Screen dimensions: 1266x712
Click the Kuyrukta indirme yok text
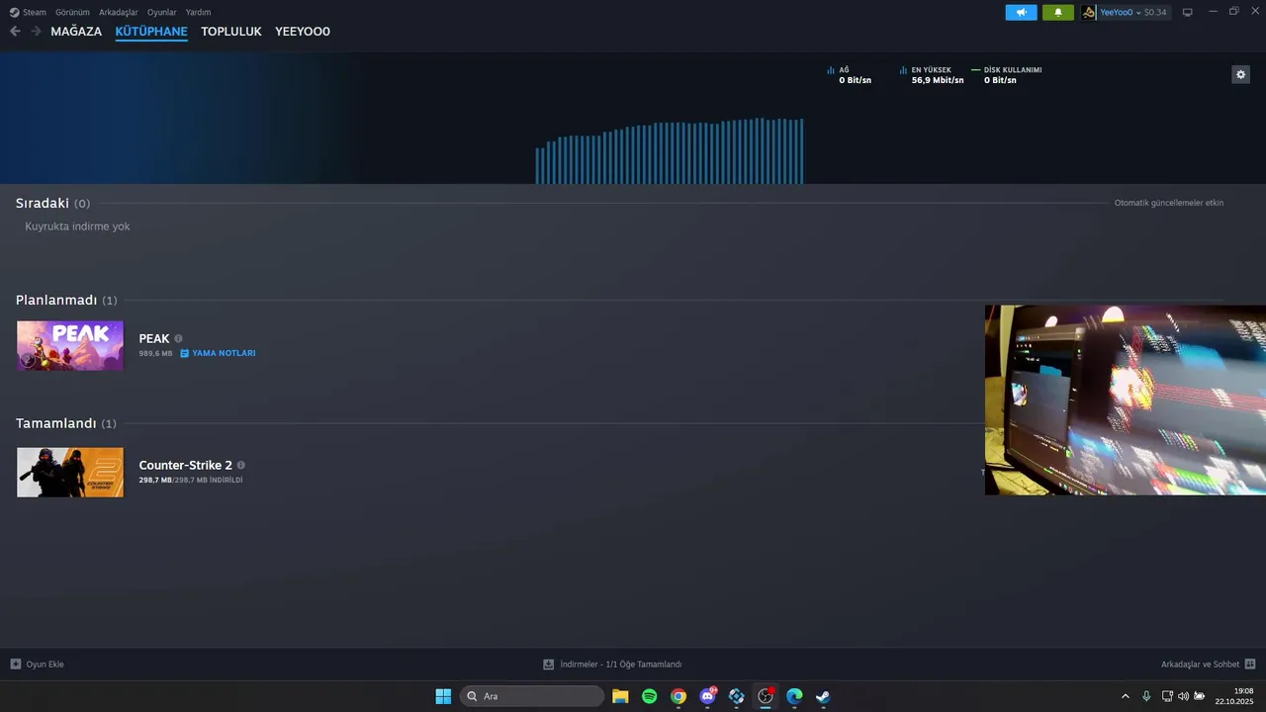[x=77, y=226]
